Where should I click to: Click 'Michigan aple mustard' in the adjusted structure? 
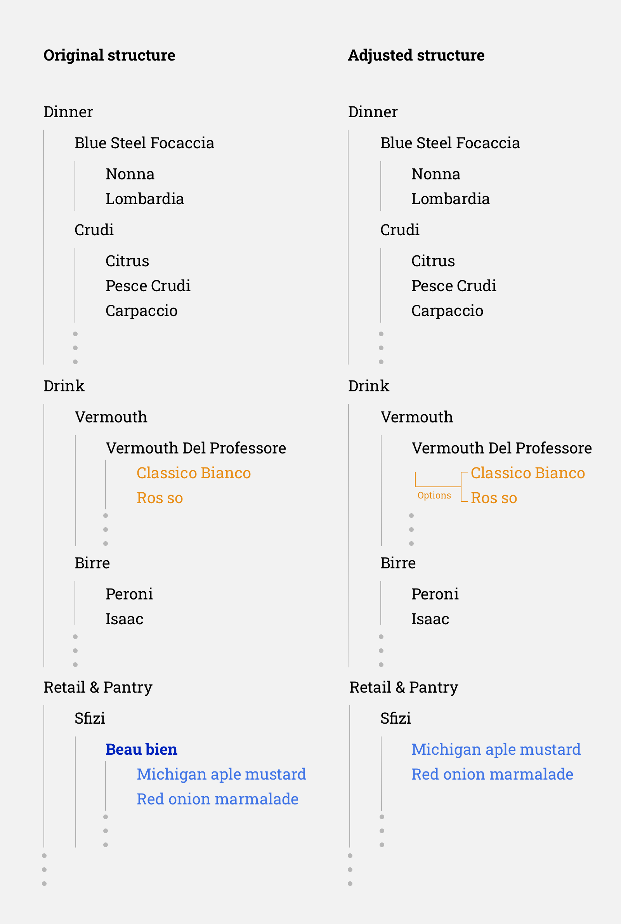[x=496, y=749]
